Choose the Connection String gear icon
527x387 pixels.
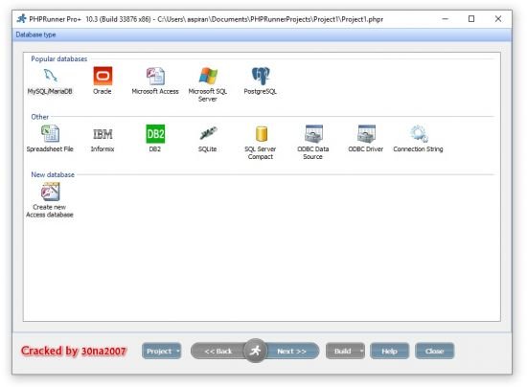419,134
